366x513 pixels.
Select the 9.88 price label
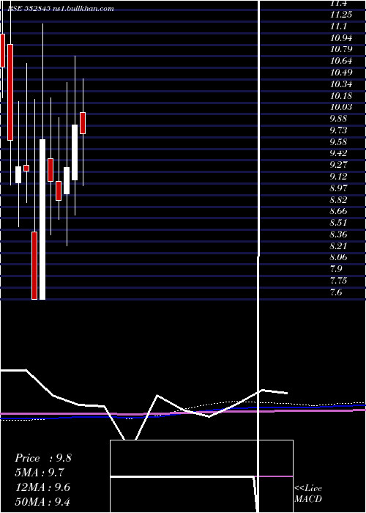[x=338, y=119]
